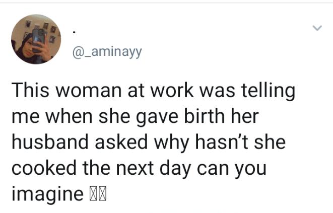Click the word "woman" in the tweet

coord(88,91)
